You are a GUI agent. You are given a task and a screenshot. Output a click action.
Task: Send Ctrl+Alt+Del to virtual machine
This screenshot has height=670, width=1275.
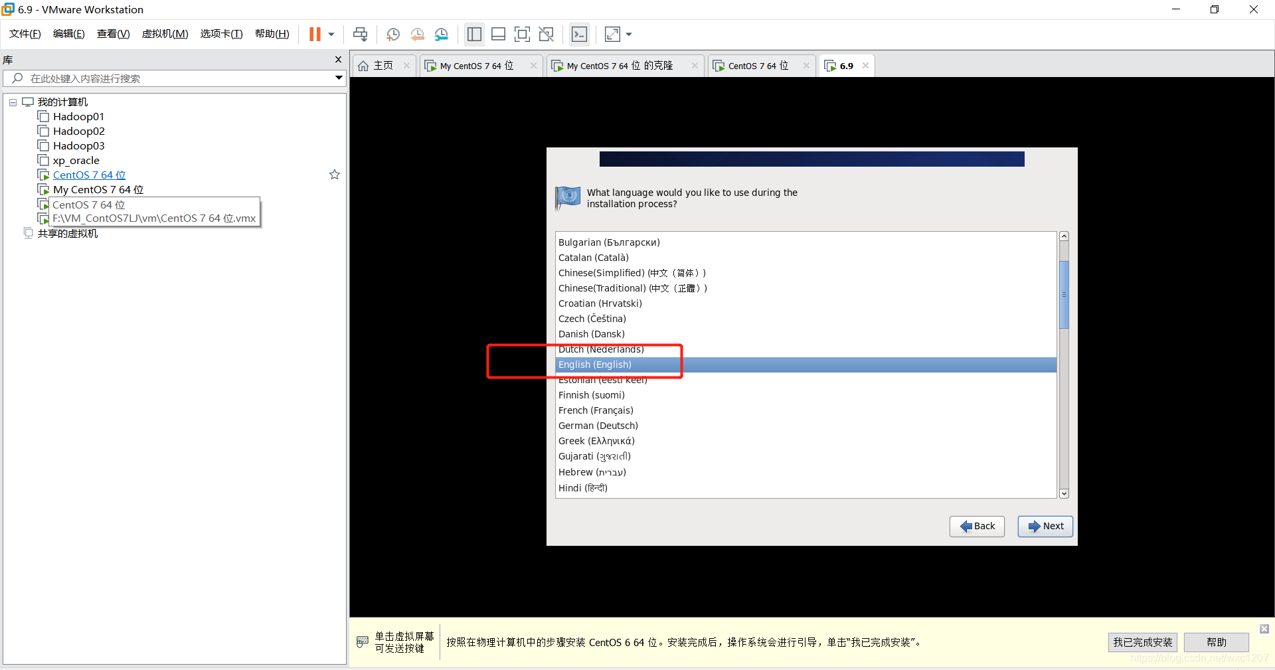(361, 34)
